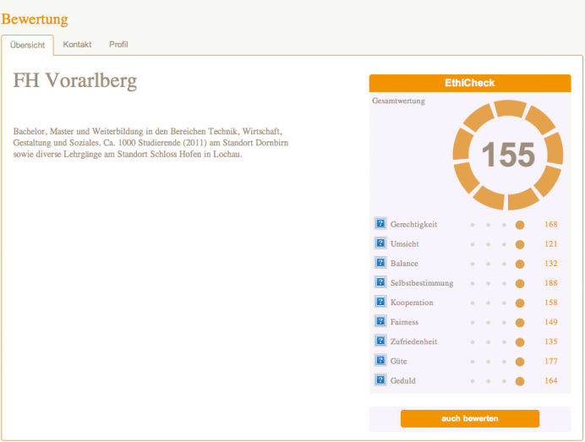
Task: Click the Gesamtwertung label
Action: 398,101
